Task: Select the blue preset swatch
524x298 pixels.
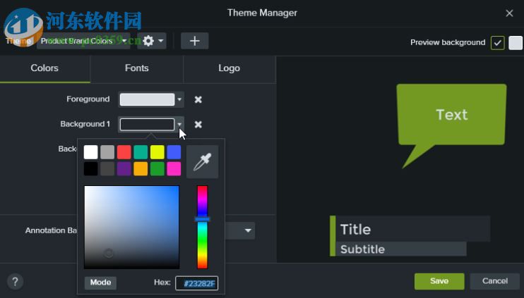Action: [174, 152]
